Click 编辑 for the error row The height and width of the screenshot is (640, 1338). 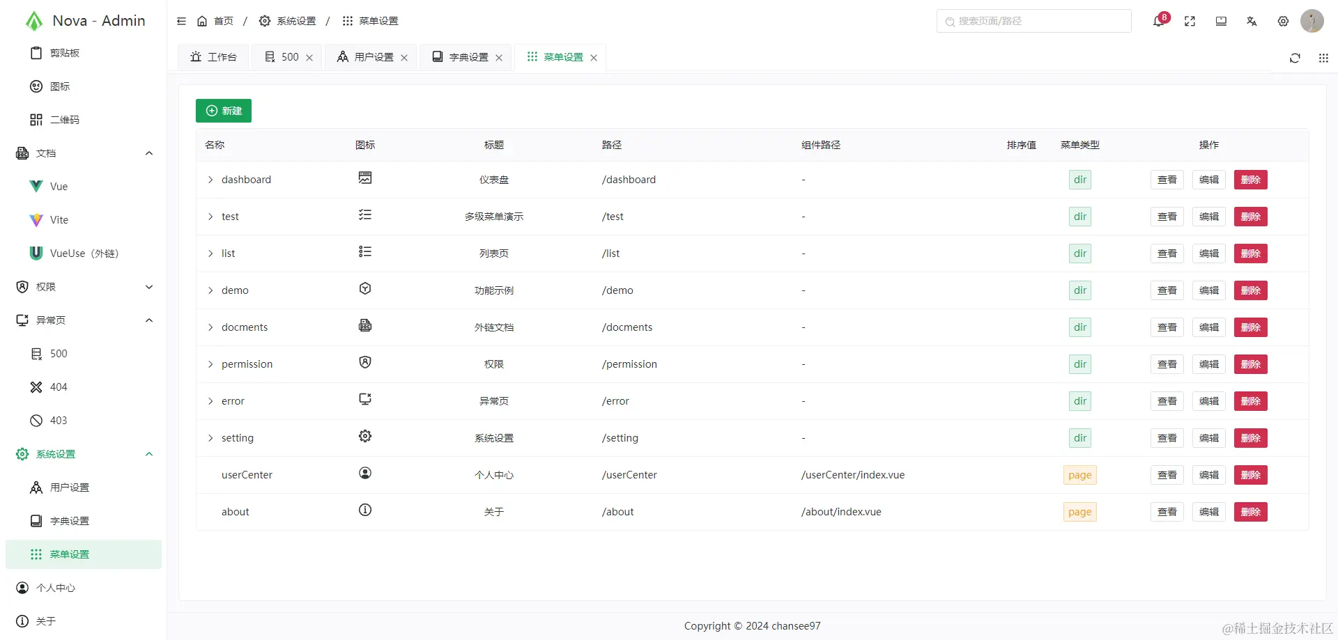1209,401
